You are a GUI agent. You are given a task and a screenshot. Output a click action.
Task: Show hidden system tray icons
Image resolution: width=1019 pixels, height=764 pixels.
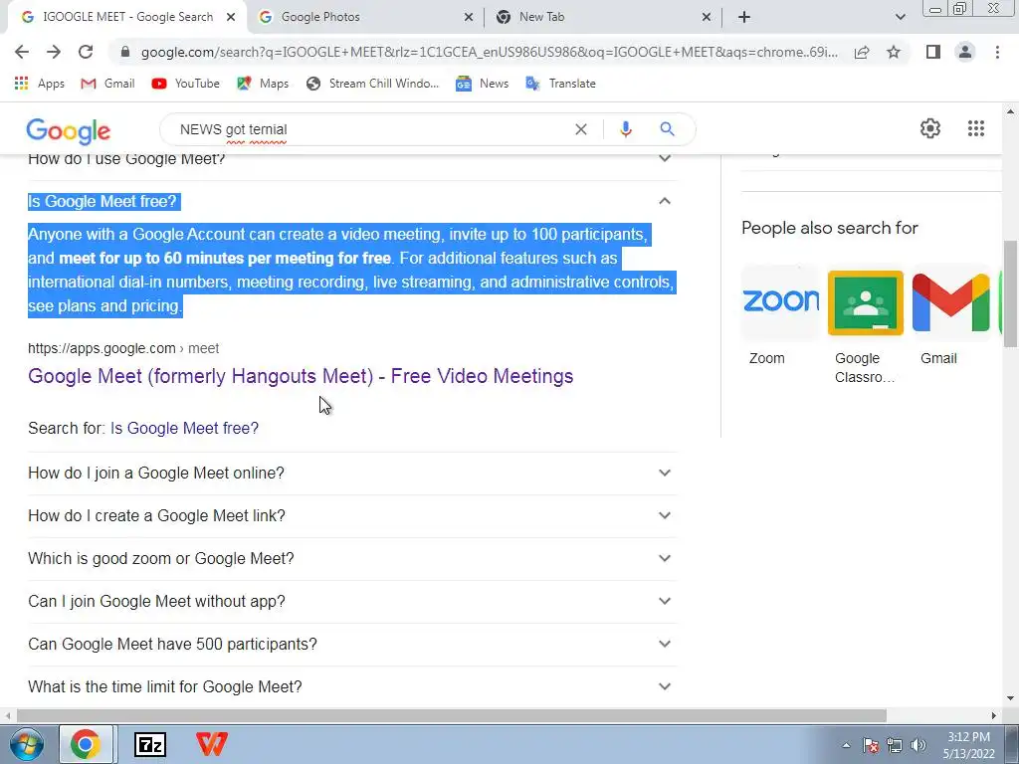click(846, 745)
